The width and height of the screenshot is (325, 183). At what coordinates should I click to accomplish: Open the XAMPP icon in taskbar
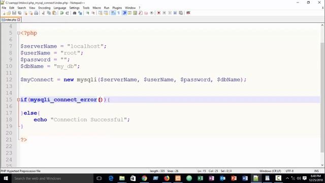[178, 178]
